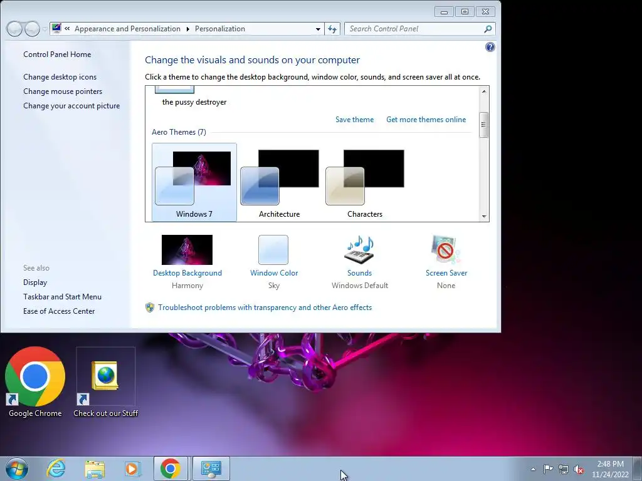
Task: Click the Sounds text link
Action: tap(359, 273)
